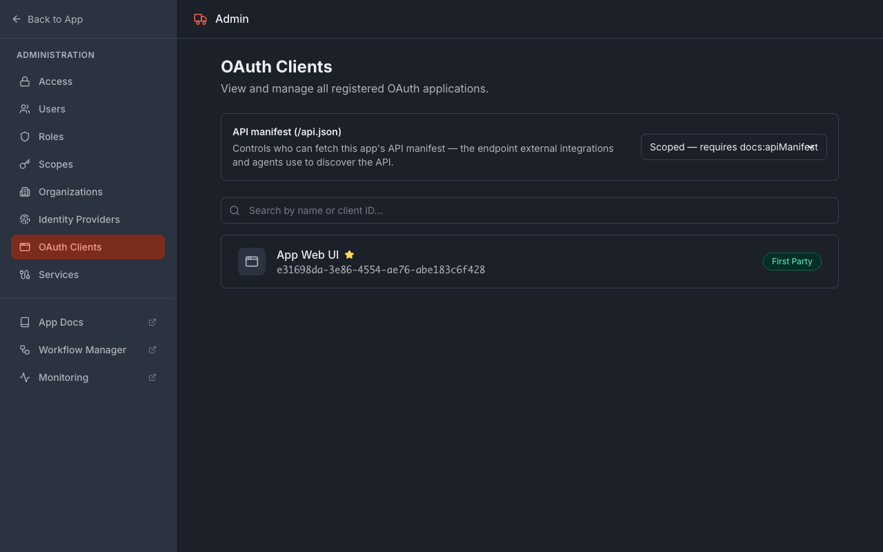
Task: Click the building icon beside Organizations
Action: tap(25, 192)
